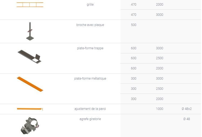
Task: Click the Ø 48 diameter cell
Action: [187, 119]
